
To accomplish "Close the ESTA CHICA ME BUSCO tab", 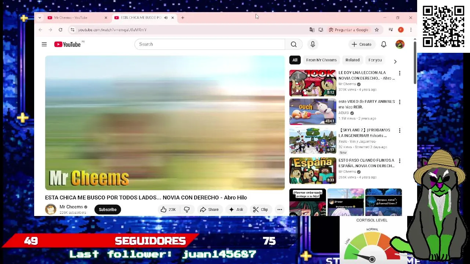I will (173, 18).
